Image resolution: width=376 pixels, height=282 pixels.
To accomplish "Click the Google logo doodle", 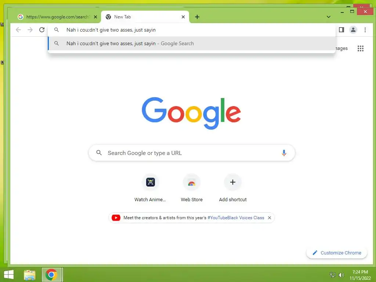I will click(191, 113).
